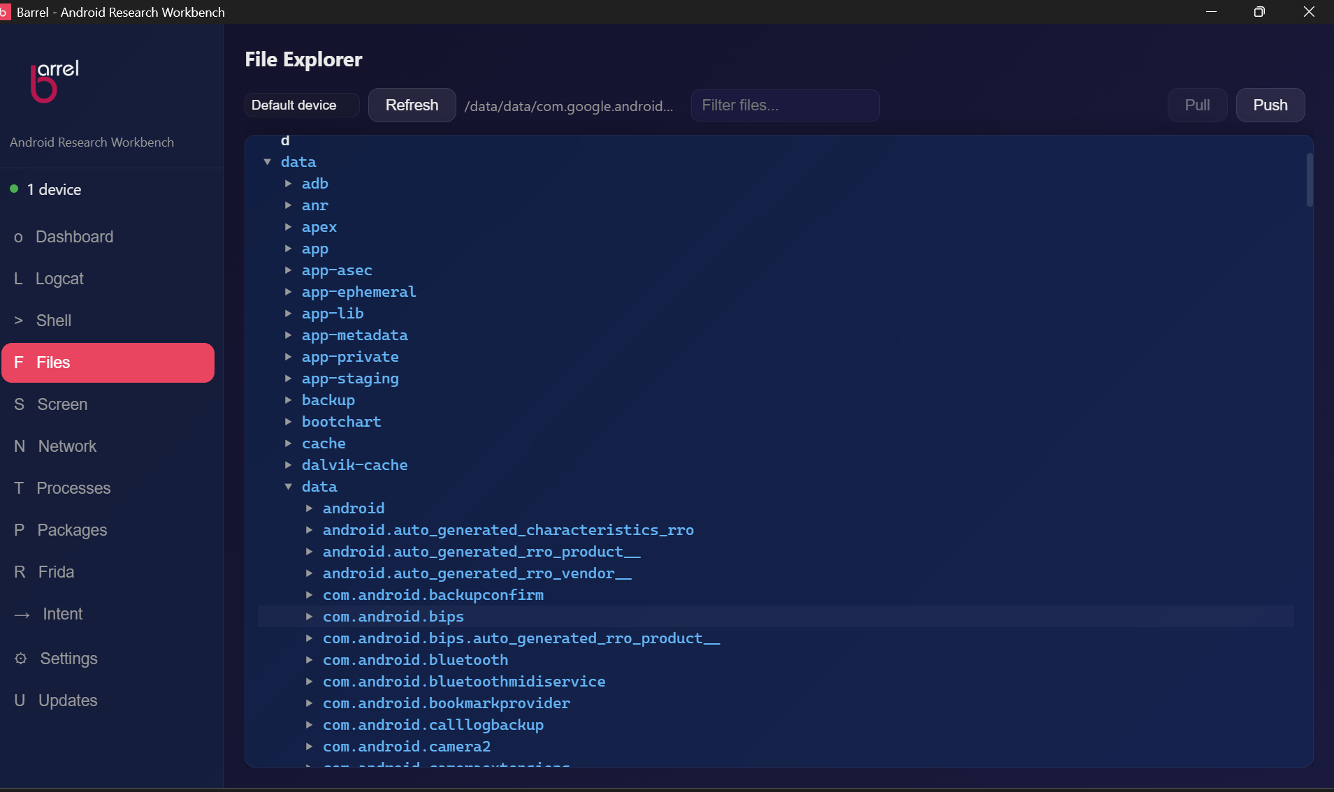
Task: Select android.auto_generated_rro_vendor__ folder
Action: (477, 573)
